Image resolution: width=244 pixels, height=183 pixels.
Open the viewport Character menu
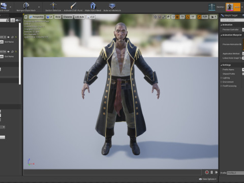click(68, 17)
